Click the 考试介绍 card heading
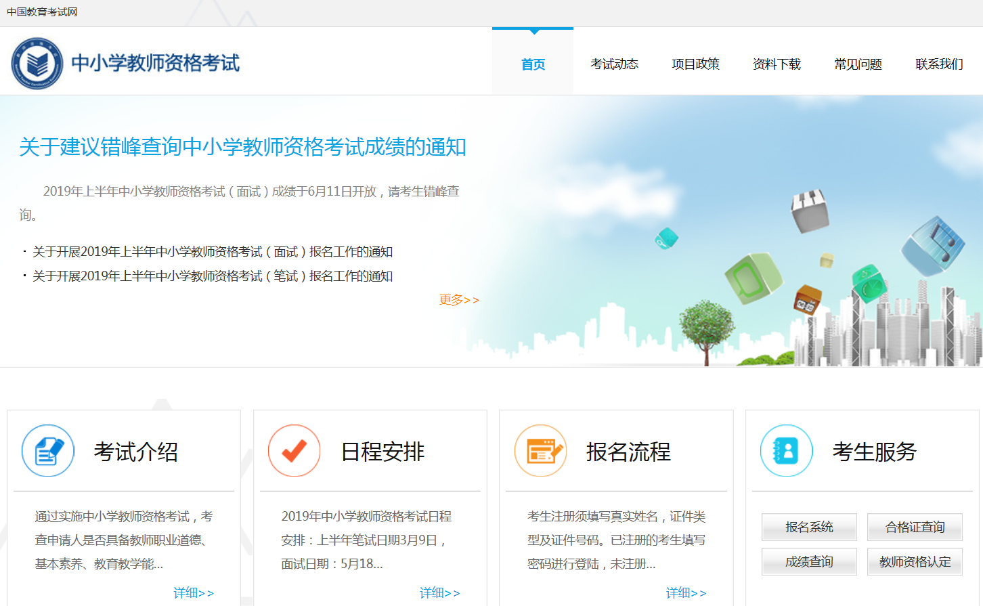 click(136, 452)
